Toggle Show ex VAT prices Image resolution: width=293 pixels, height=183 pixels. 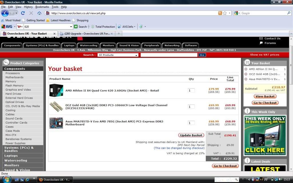[264, 55]
